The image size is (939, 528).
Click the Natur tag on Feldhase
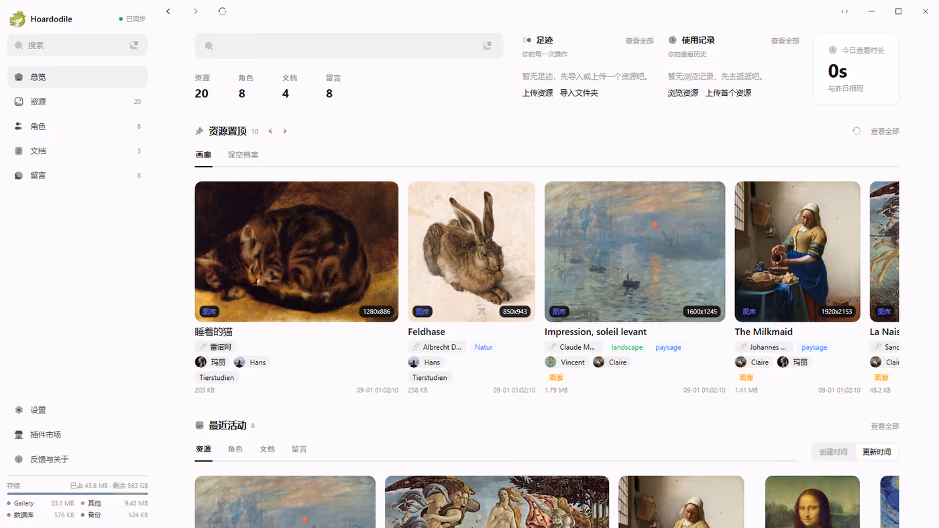click(x=484, y=347)
